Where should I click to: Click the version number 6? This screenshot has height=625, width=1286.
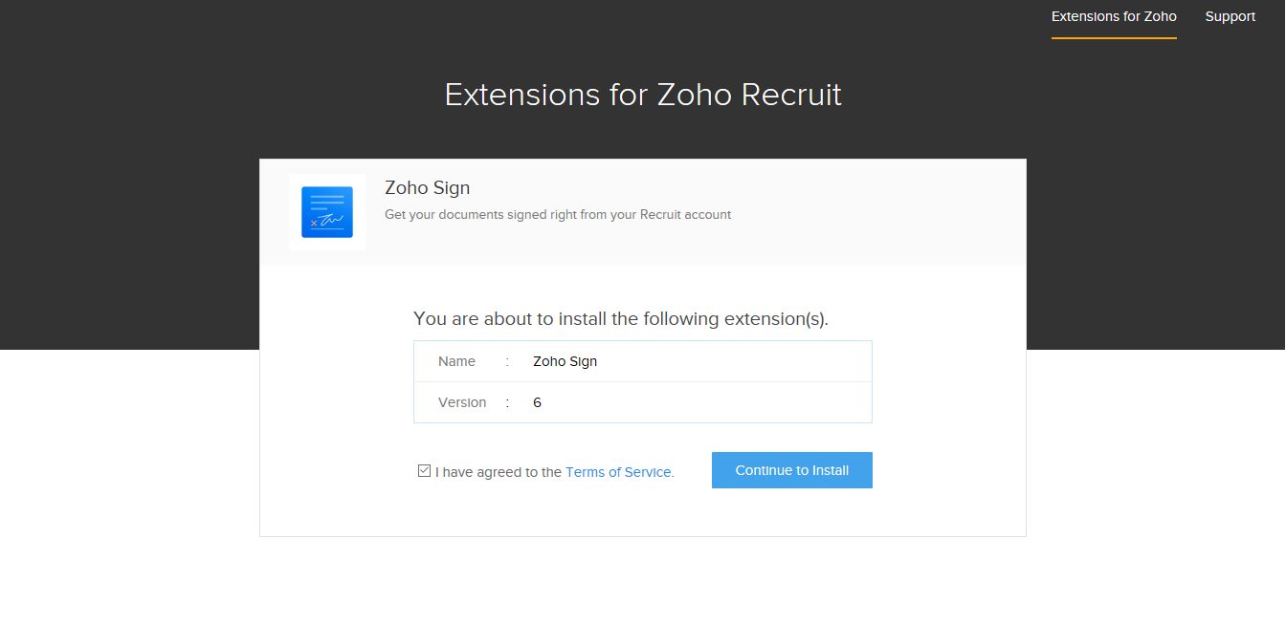coord(537,402)
